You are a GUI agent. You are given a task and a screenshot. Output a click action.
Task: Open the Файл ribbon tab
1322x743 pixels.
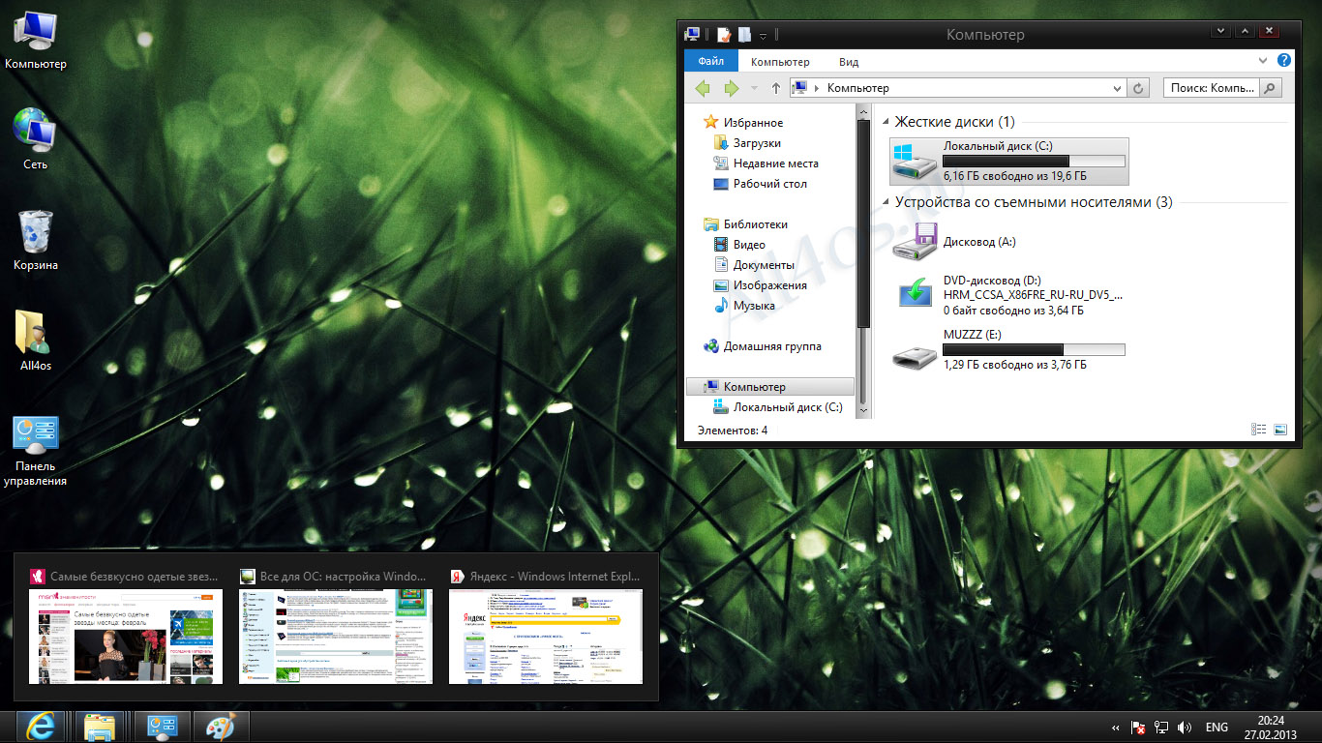[x=711, y=62]
